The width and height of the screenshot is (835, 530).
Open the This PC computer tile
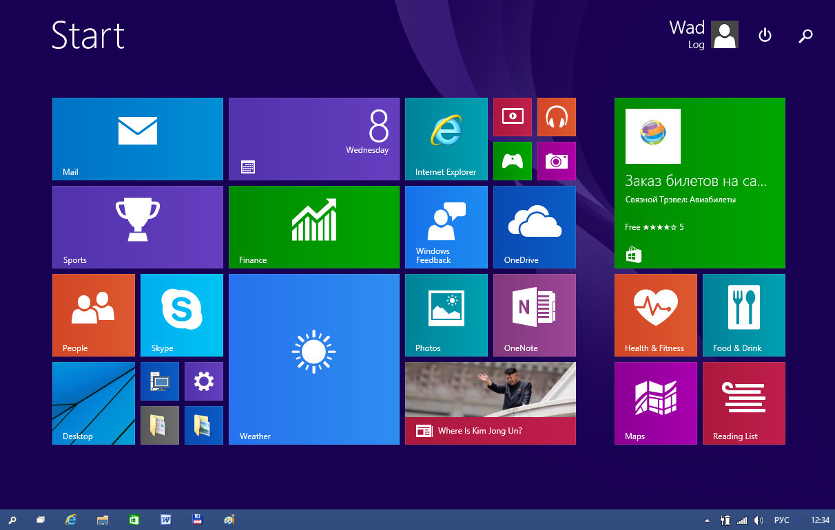[159, 381]
